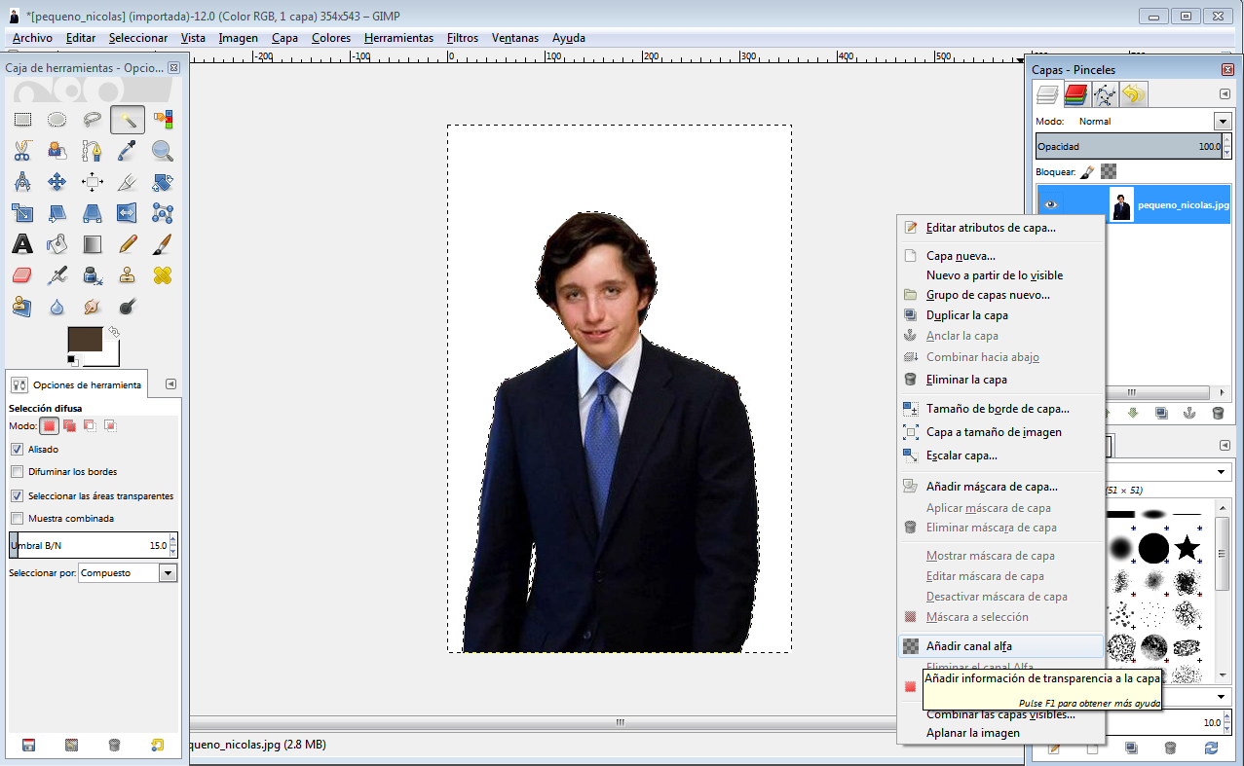Choose the Color Picker eyedropper tool
Image resolution: width=1244 pixels, height=766 pixels.
tap(128, 151)
